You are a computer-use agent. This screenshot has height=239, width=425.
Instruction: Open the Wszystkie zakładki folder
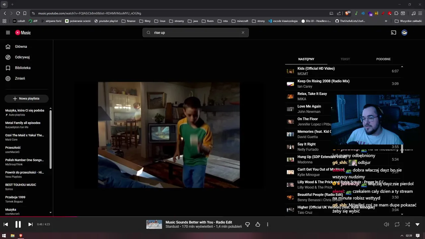pos(408,21)
